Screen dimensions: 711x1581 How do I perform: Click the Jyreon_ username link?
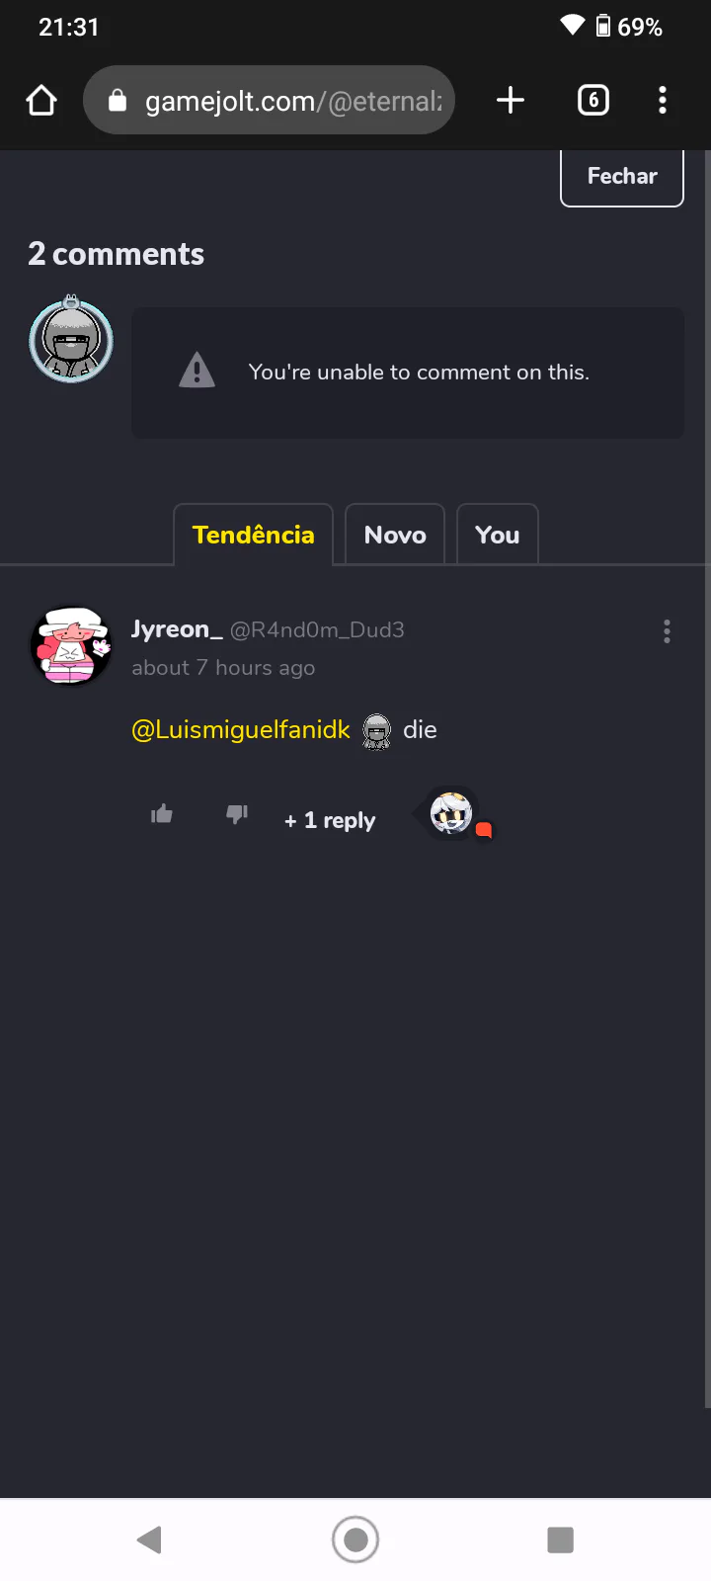[x=177, y=629]
